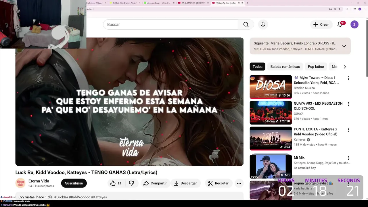
Task: Open the Myke Towers Diosa thumbnail
Action: tap(271, 87)
